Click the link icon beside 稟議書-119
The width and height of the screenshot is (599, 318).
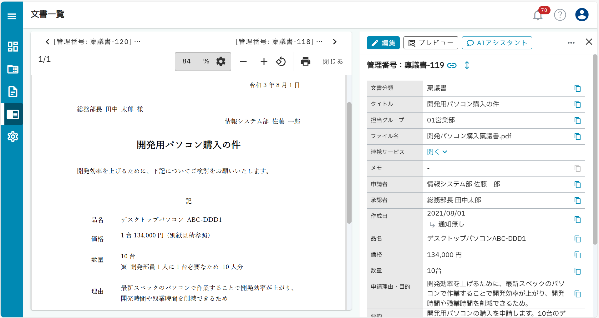(452, 65)
